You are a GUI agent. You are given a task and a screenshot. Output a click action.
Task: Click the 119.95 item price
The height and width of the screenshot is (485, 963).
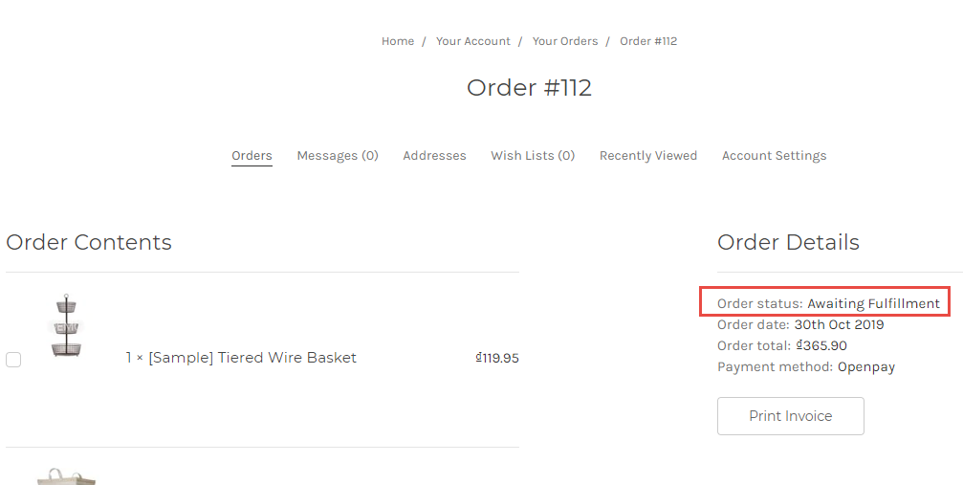pos(499,359)
